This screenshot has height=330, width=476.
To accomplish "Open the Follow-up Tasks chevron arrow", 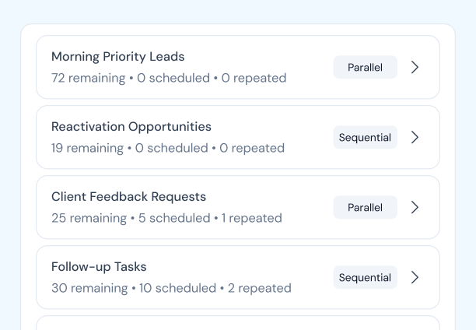I will pos(415,277).
